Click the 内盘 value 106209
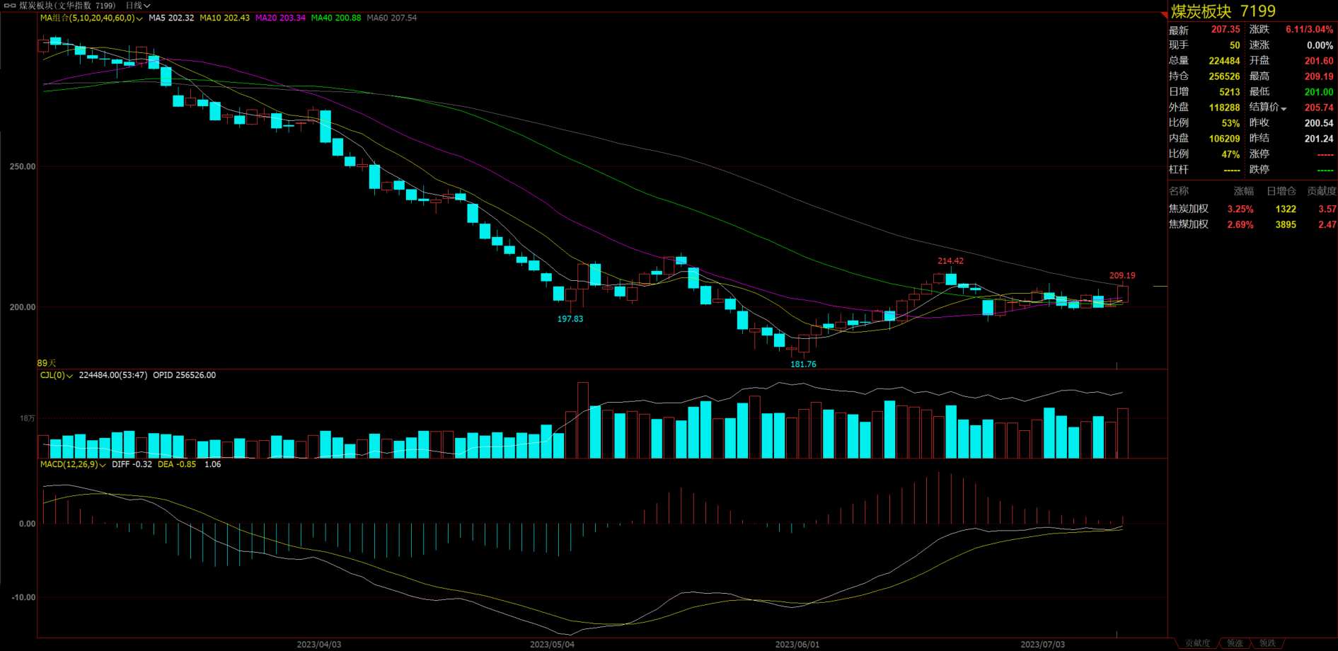The height and width of the screenshot is (651, 1338). [x=1224, y=139]
